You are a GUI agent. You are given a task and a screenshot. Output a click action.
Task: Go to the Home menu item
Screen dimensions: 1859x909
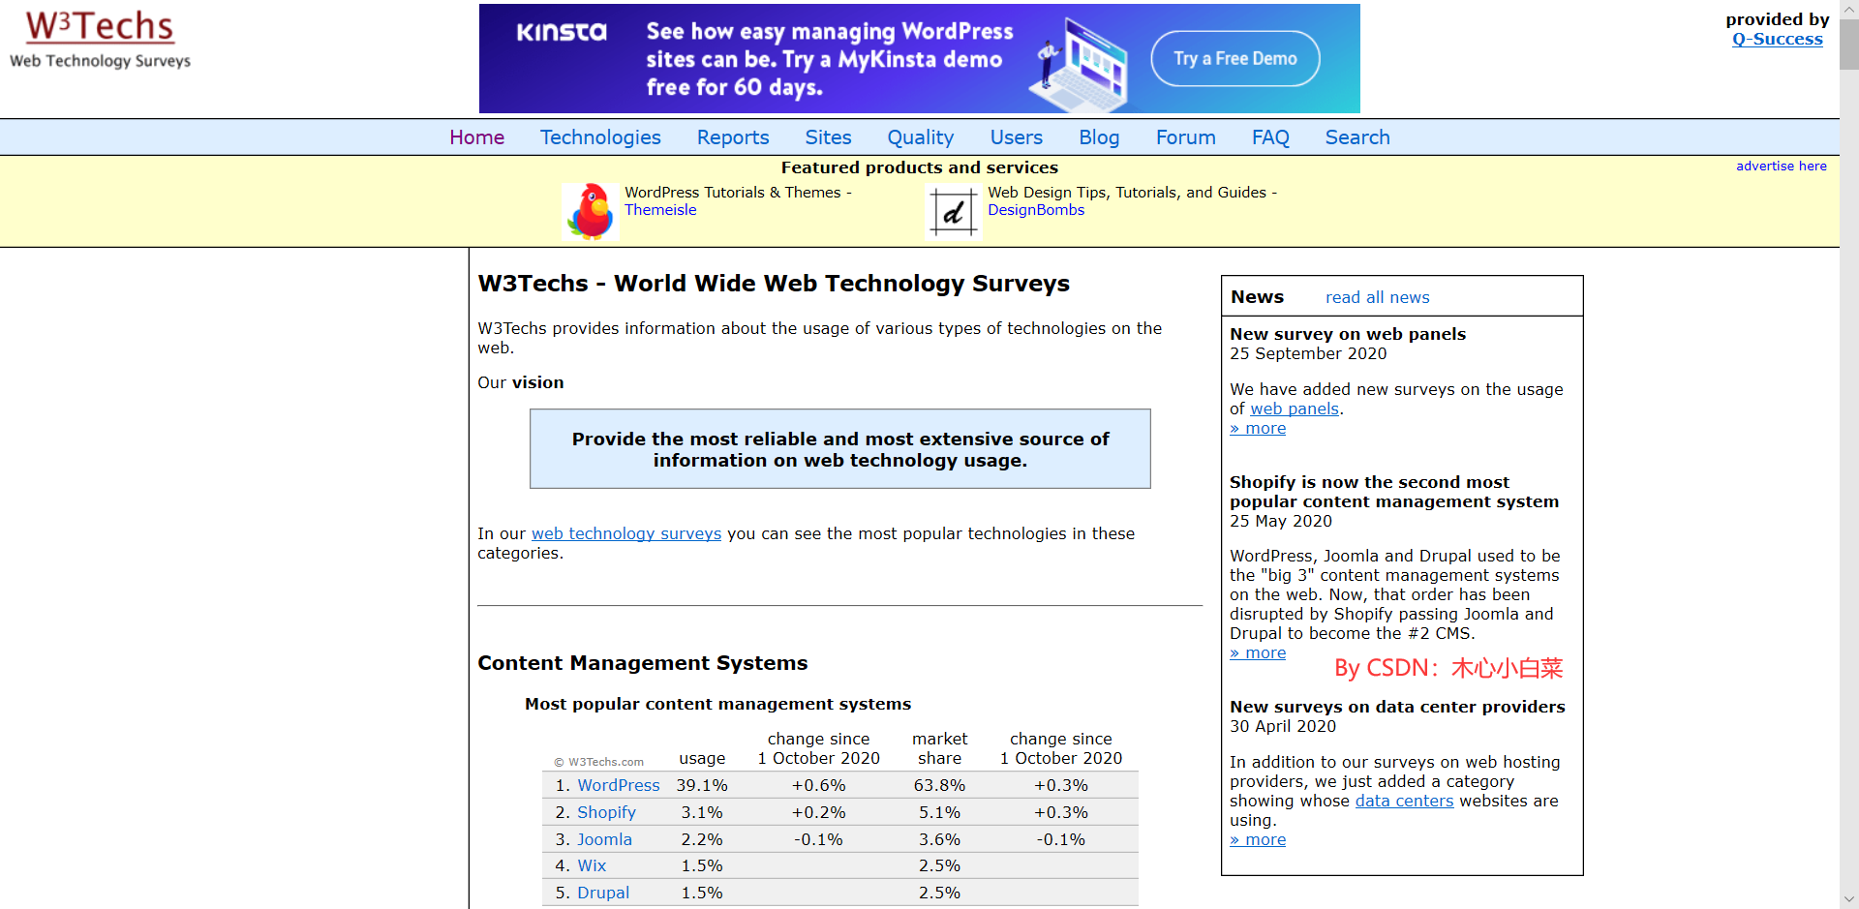[476, 137]
